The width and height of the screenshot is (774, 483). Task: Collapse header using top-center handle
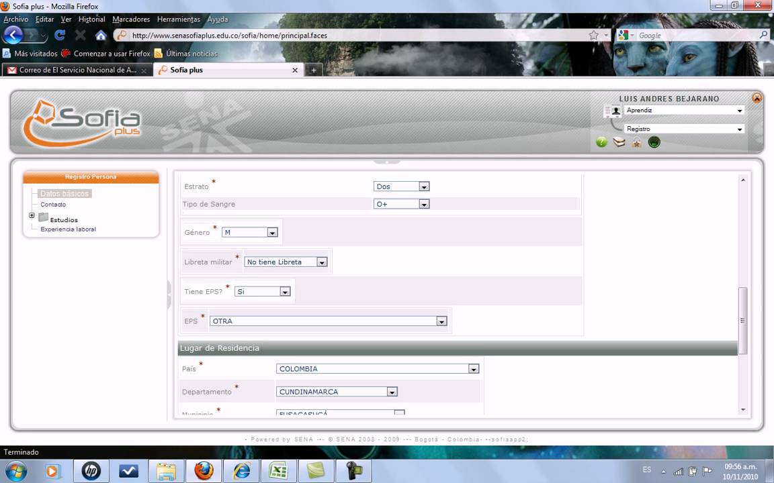tap(386, 161)
